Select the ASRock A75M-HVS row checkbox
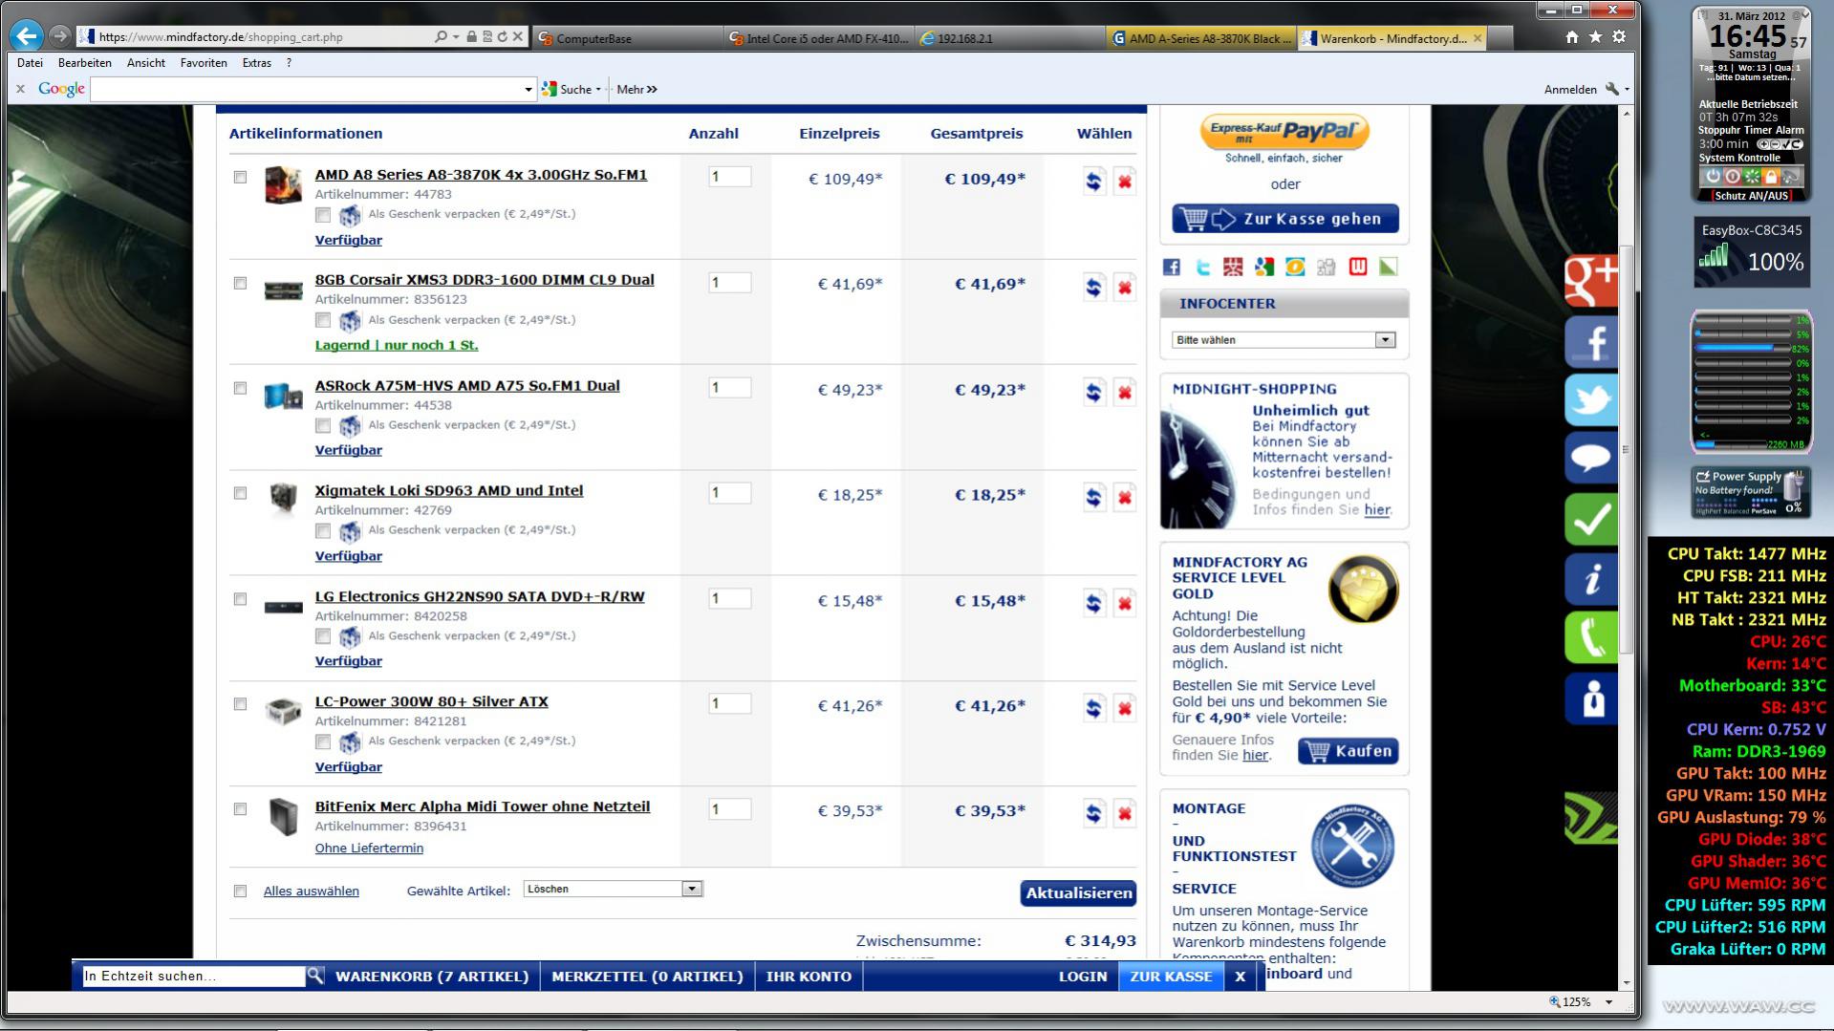 [x=240, y=388]
